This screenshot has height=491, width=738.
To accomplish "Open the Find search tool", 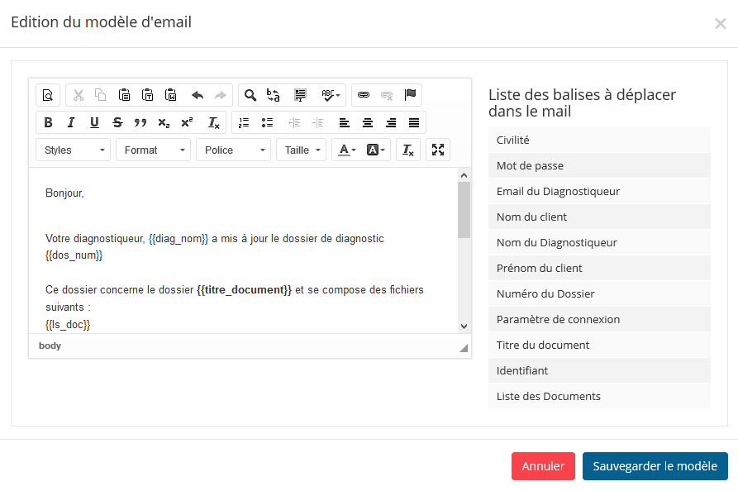I will [250, 95].
